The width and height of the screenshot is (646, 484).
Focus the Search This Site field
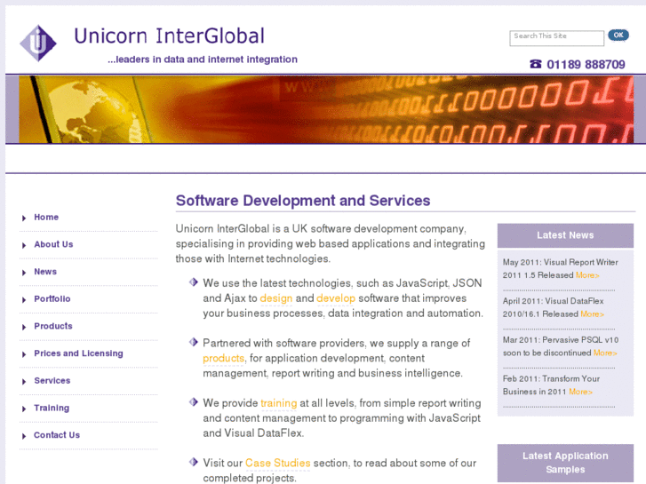click(556, 38)
